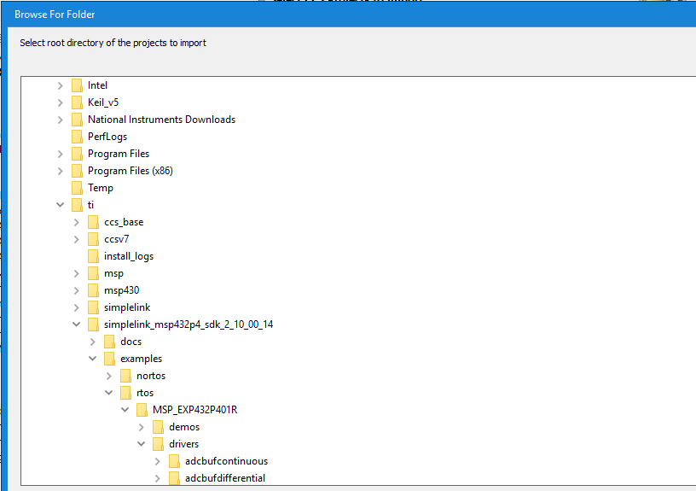This screenshot has width=696, height=491.
Task: Select the 'adcbufdifferential' folder name
Action: click(225, 478)
